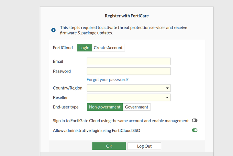Expand the Country/Region dropdown arrow
The width and height of the screenshot is (233, 156).
[167, 88]
